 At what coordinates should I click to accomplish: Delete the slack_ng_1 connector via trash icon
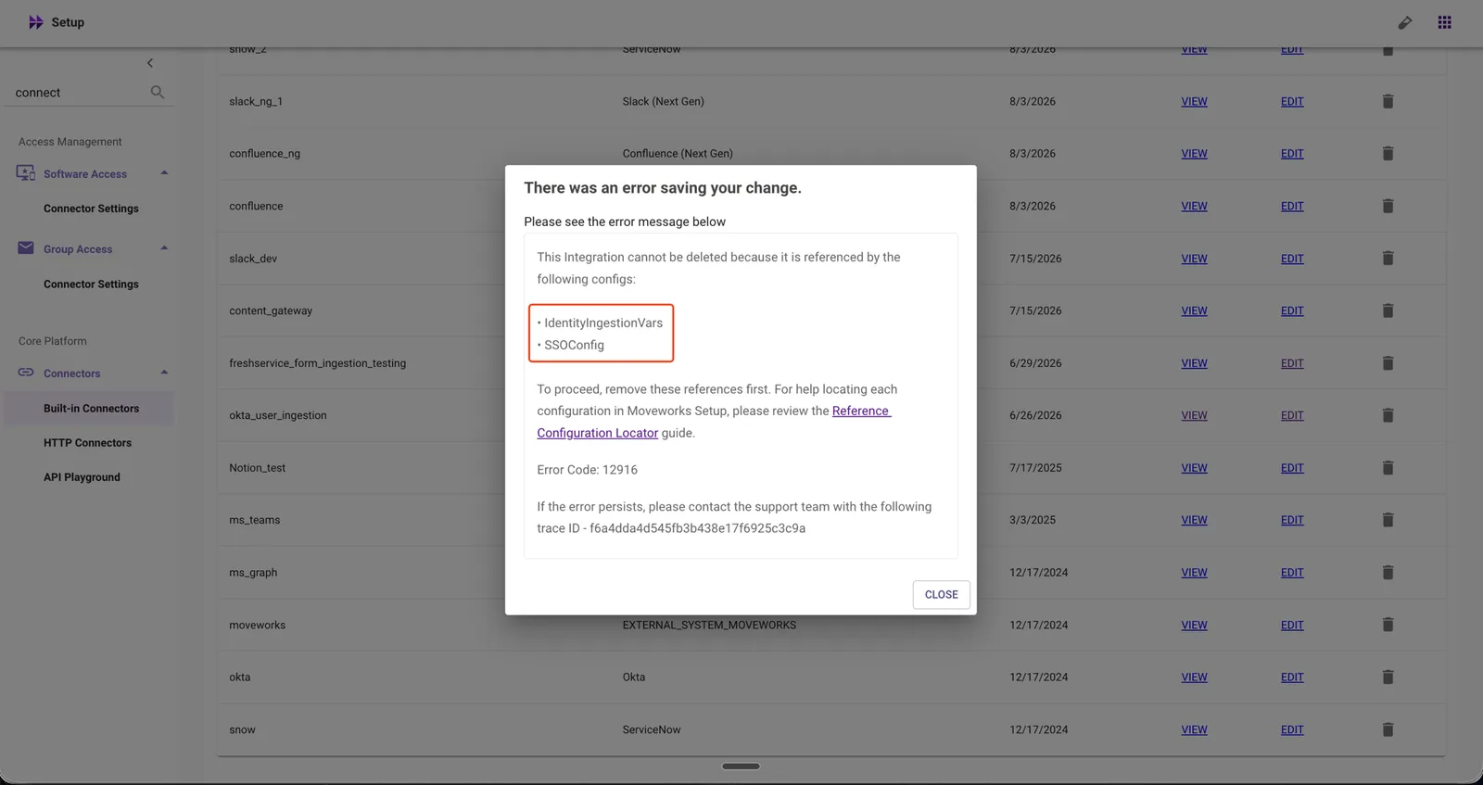(x=1388, y=101)
